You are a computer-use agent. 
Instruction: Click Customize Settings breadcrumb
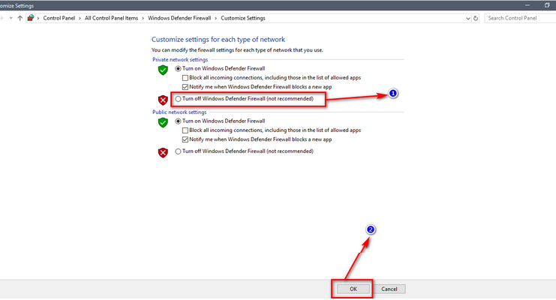click(x=243, y=18)
